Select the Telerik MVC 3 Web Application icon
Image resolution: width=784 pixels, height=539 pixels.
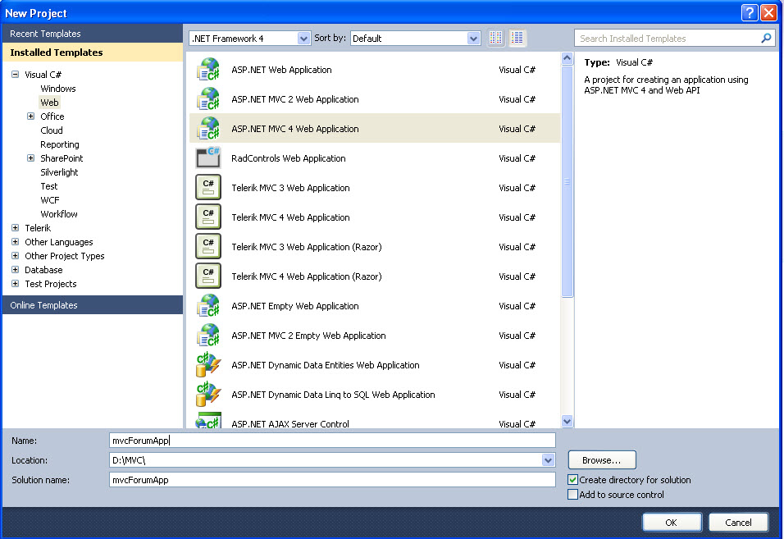[208, 188]
